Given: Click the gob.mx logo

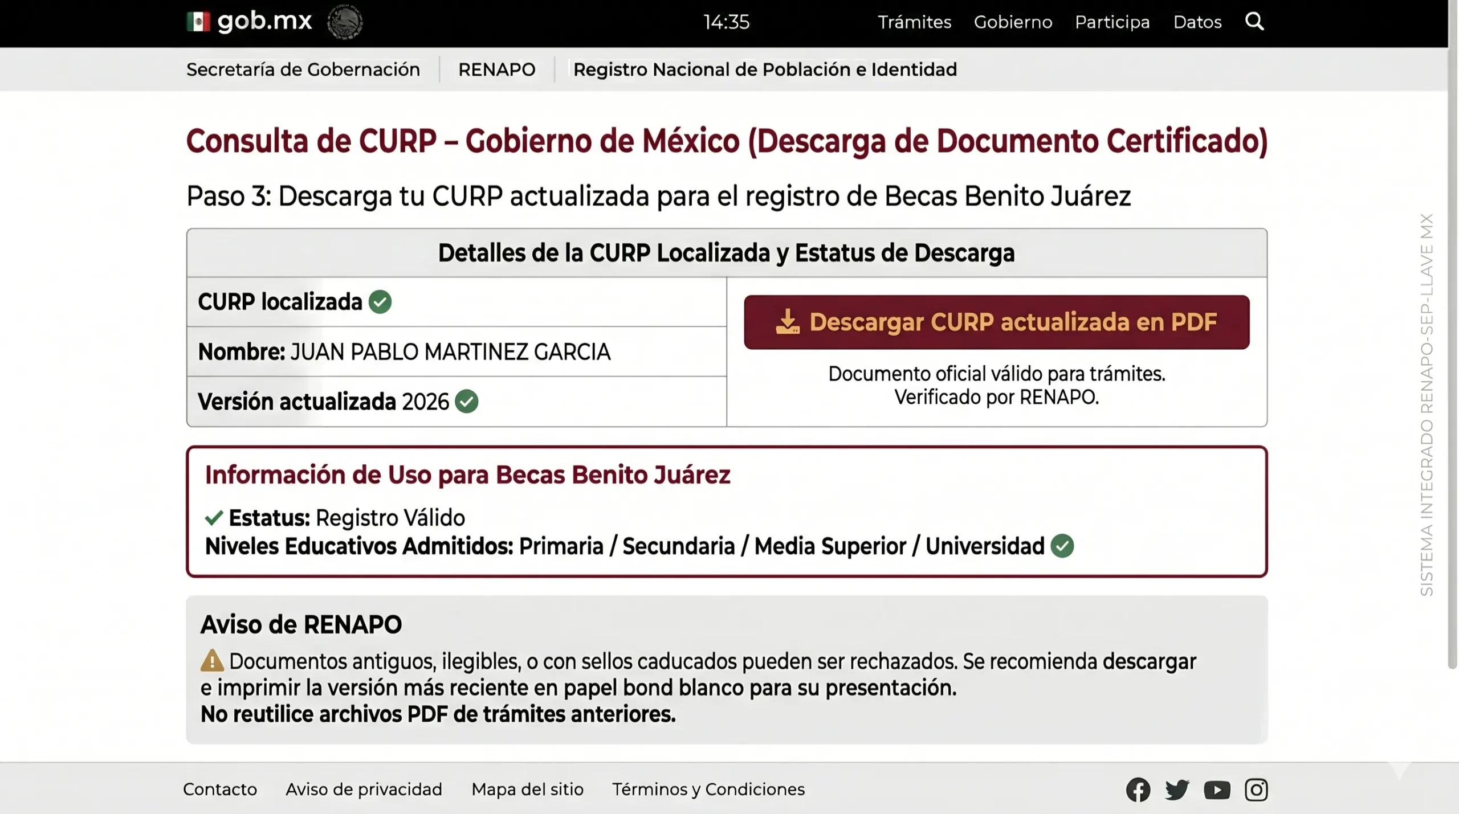Looking at the screenshot, I should [249, 22].
